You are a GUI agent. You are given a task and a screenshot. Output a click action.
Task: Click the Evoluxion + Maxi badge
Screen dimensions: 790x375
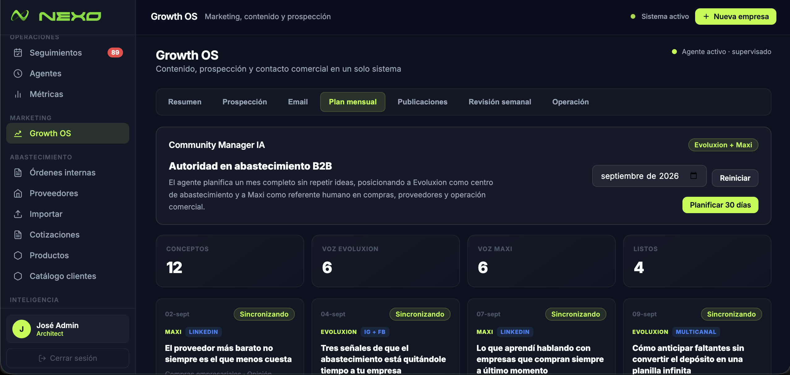point(723,145)
